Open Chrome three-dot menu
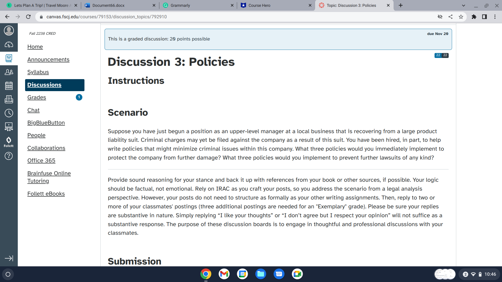This screenshot has height=282, width=502. tap(495, 17)
